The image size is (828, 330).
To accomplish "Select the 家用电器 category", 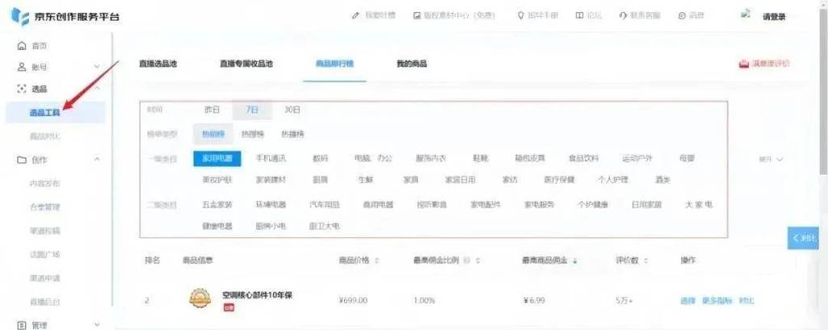I will (217, 159).
